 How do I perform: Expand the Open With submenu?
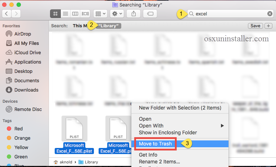tap(180, 126)
